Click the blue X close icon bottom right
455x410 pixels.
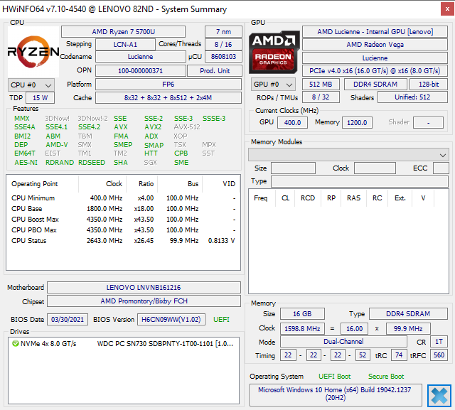tap(439, 396)
